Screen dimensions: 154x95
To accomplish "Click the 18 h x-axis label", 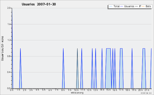I will click(128, 90).
